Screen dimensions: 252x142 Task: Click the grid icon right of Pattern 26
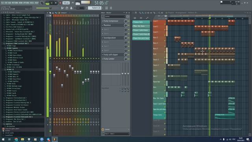pos(107,8)
